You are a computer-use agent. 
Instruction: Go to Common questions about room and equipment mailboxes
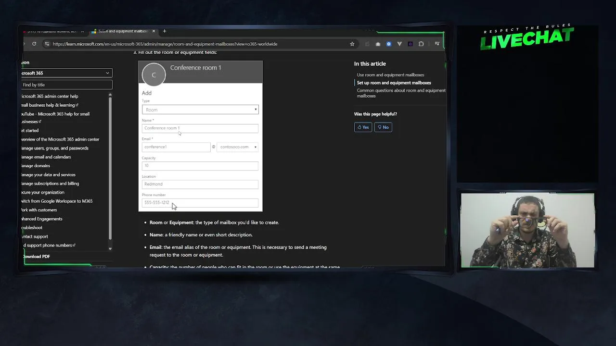tap(401, 93)
